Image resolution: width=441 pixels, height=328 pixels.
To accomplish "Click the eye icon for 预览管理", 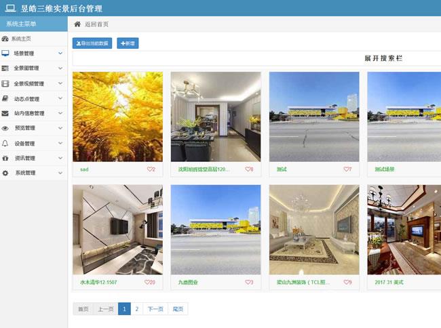I will 5,128.
